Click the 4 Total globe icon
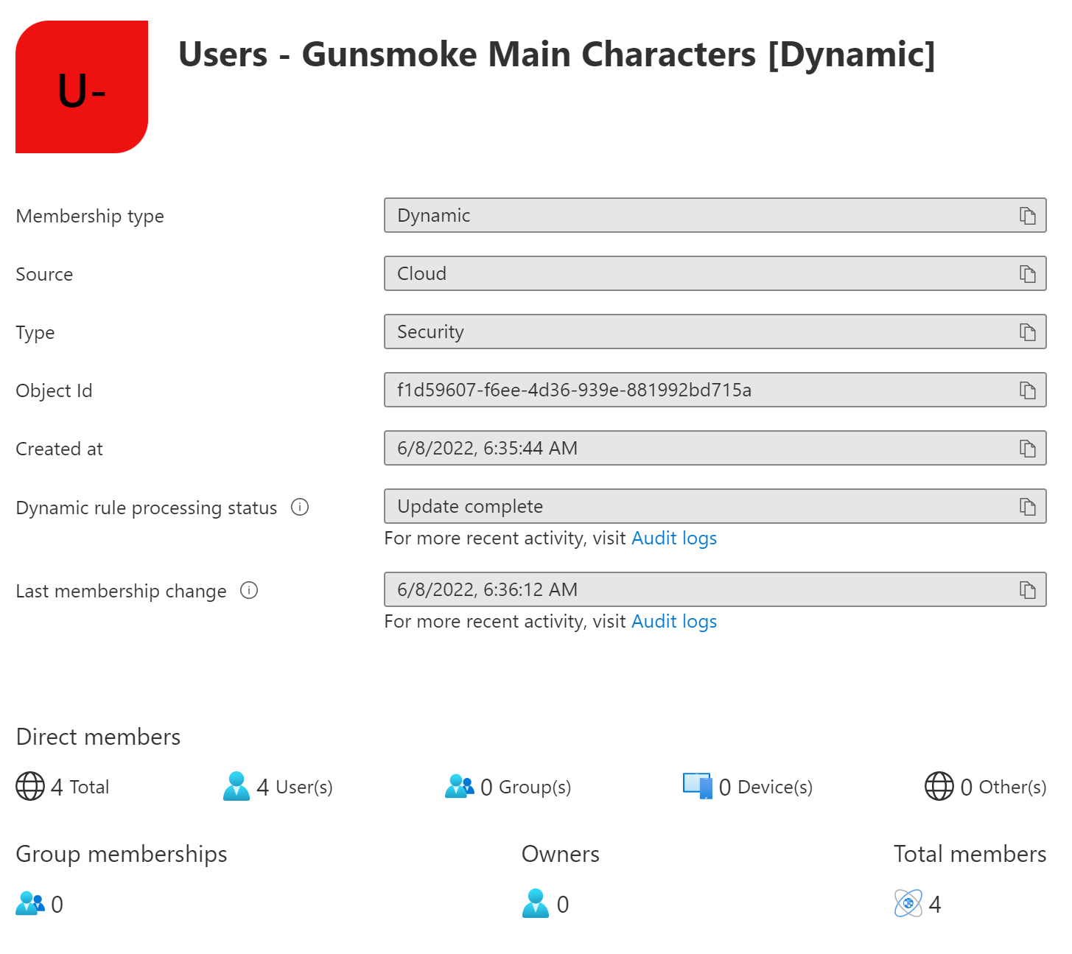Screen dimensions: 1072x954 tap(29, 786)
